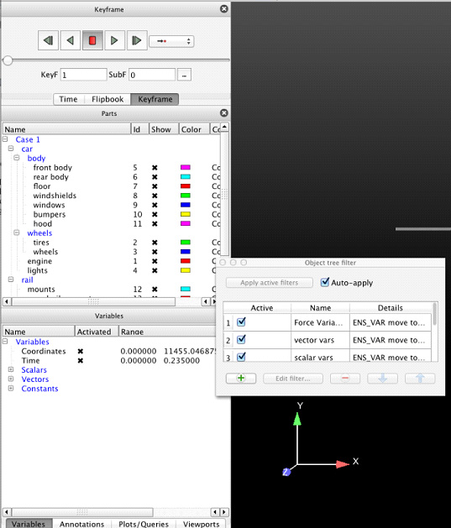Click the magenta color swatch for front body

(186, 167)
